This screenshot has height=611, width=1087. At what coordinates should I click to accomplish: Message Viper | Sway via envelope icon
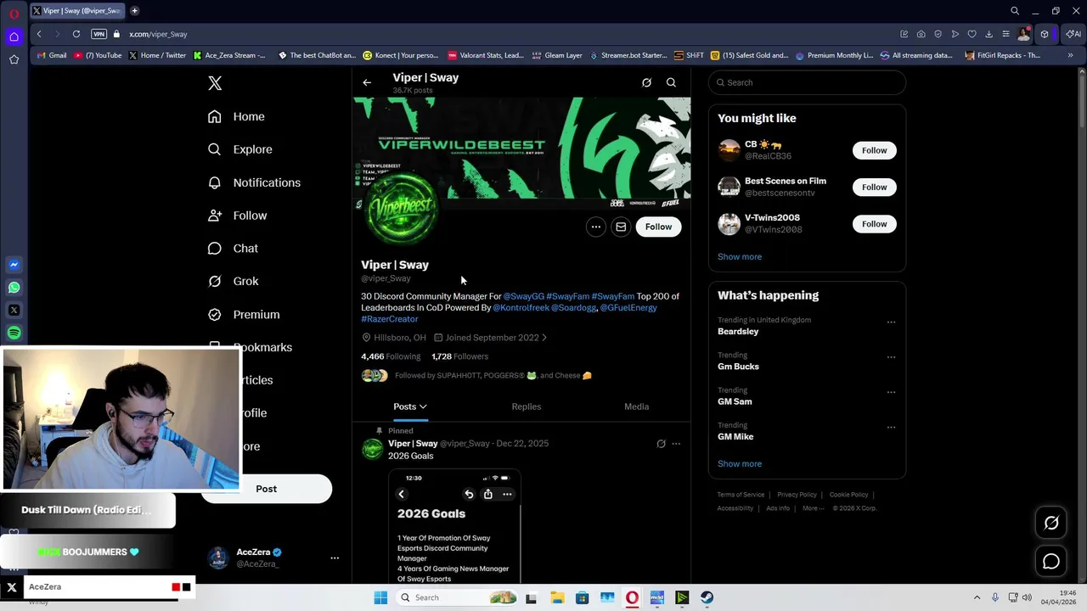click(621, 227)
